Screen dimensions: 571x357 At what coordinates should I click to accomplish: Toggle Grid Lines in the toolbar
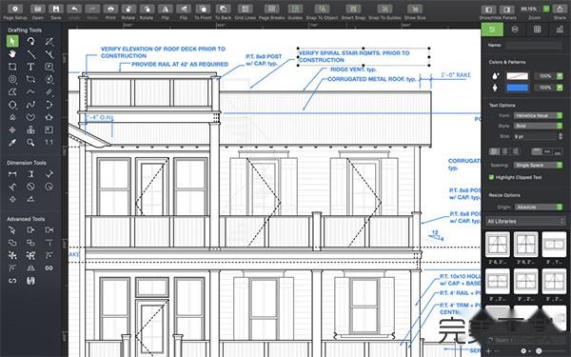point(246,9)
